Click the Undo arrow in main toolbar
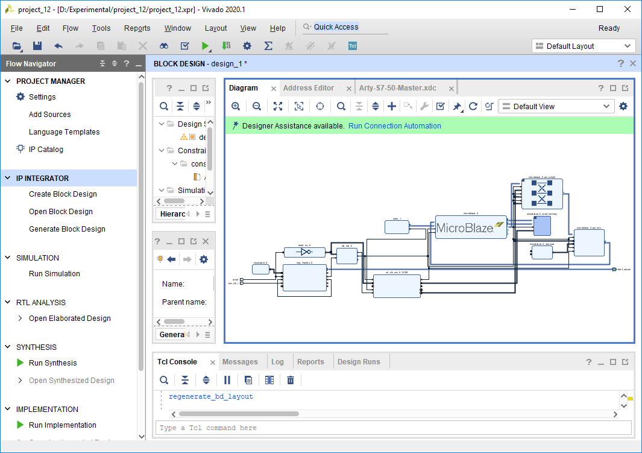 (x=58, y=46)
